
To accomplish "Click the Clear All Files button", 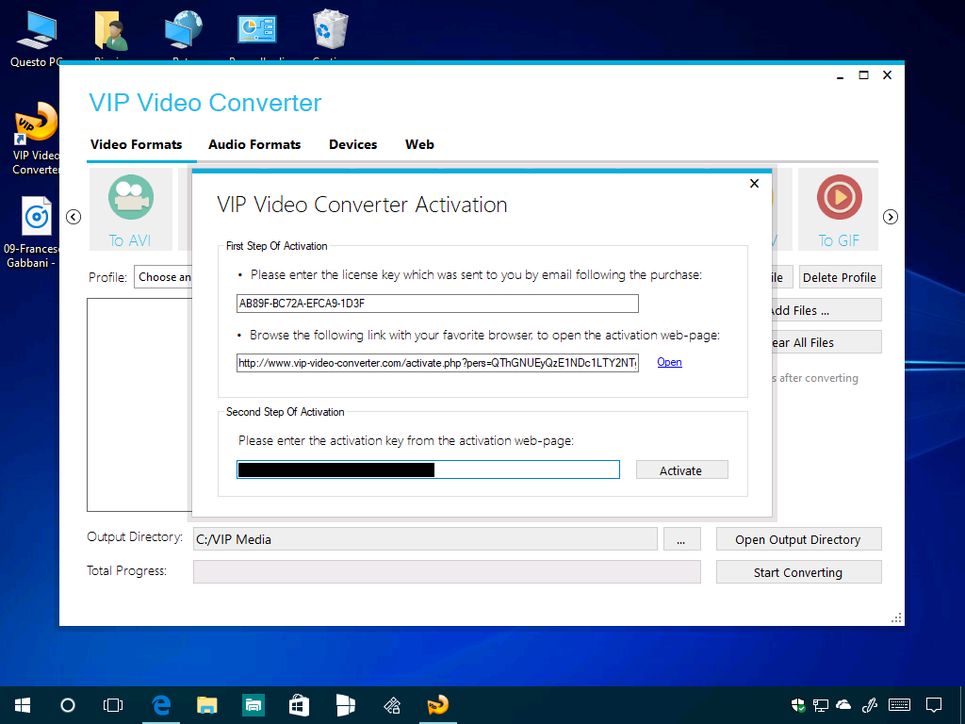I will [826, 342].
